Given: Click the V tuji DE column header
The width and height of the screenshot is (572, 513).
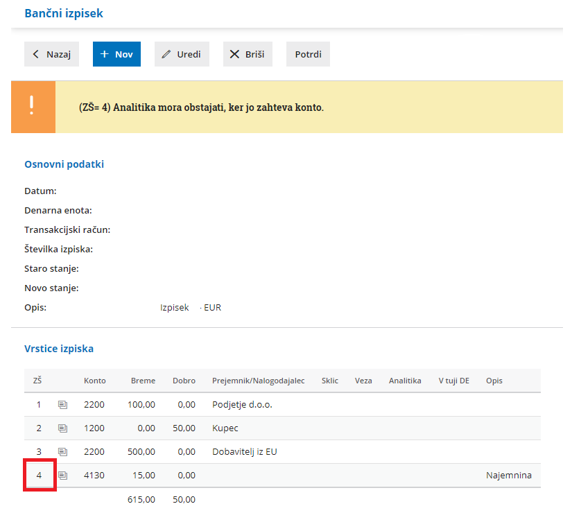Looking at the screenshot, I should [454, 381].
